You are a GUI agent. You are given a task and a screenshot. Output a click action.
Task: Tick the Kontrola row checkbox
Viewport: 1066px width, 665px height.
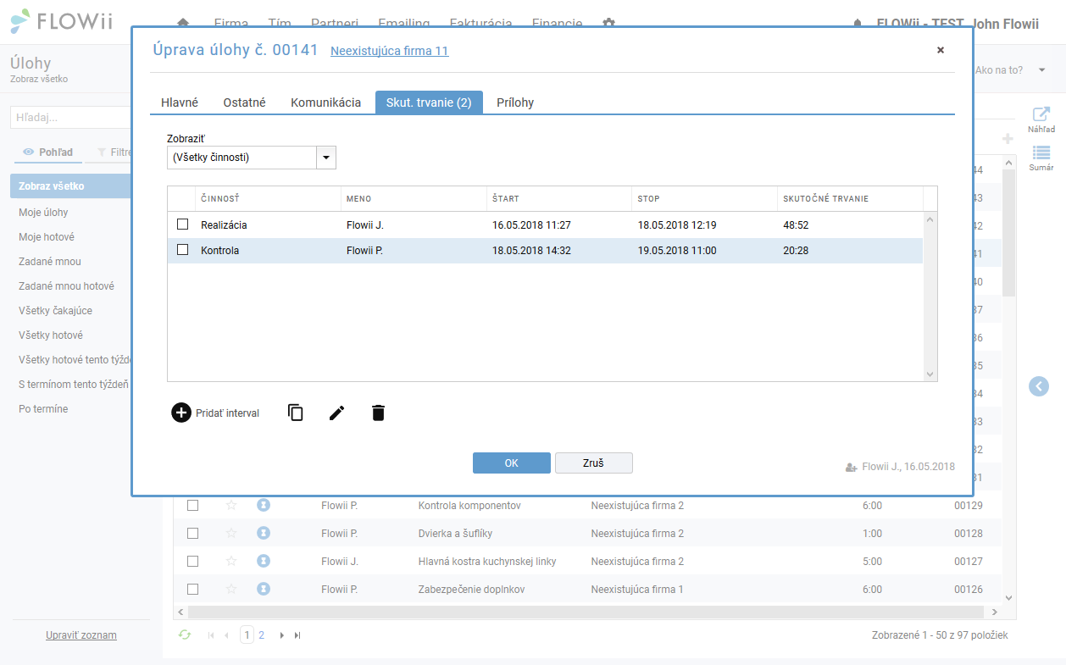click(182, 250)
